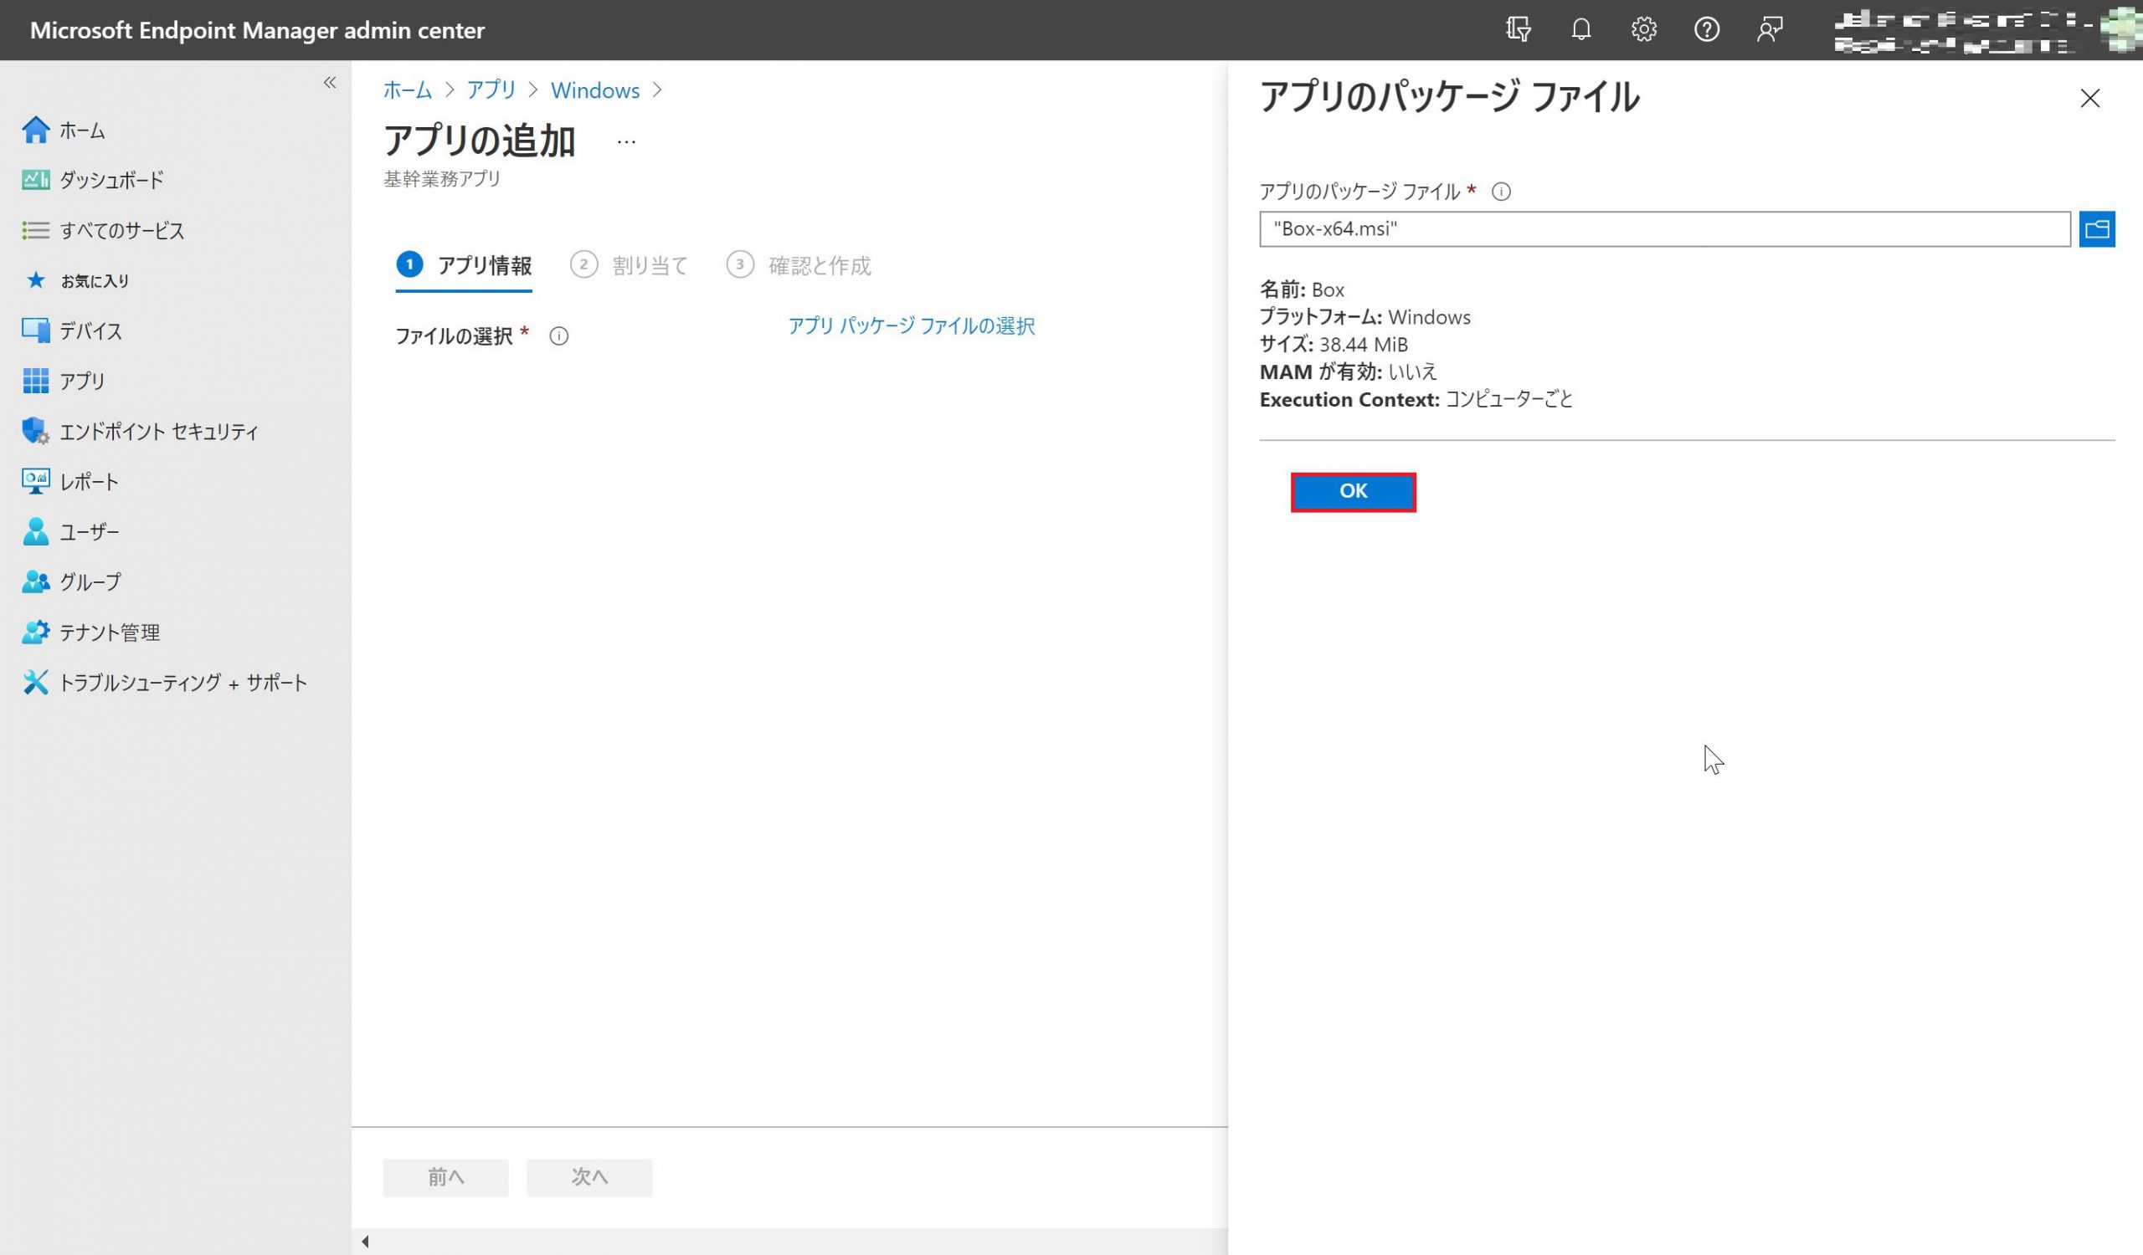Select the アプリ情報 step tab

[465, 265]
